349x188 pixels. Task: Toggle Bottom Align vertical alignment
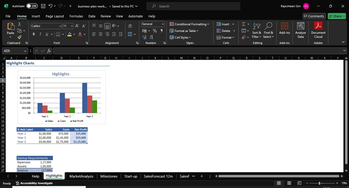tap(107, 26)
